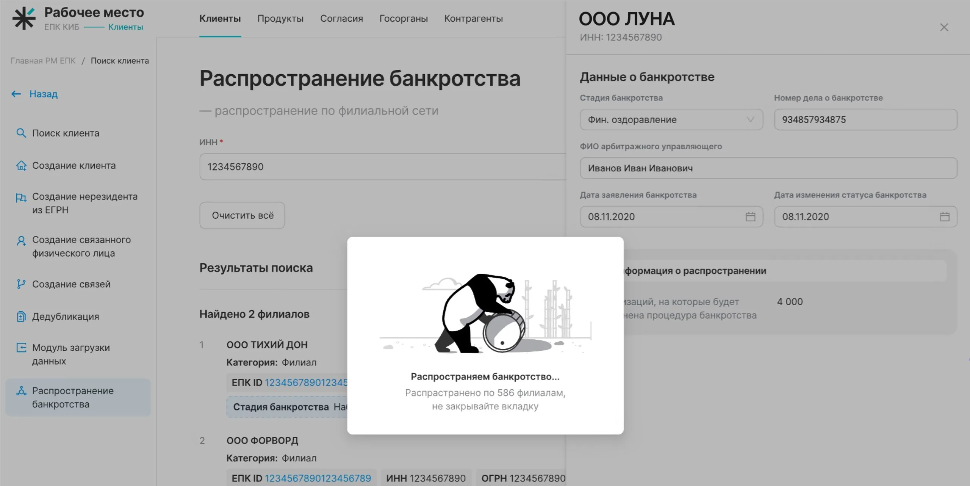Screen dimensions: 970x486
Task: Click the Рабочее место star logo
Action: pyautogui.click(x=24, y=18)
